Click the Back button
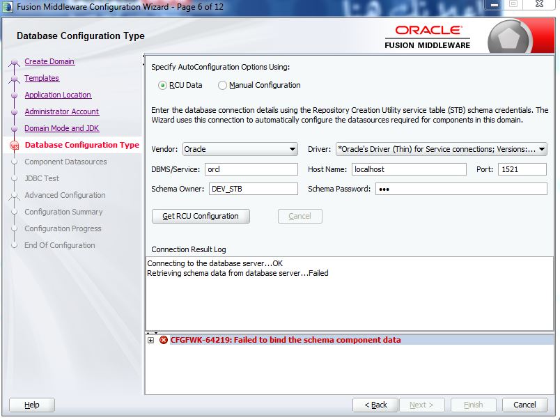560x420 pixels. 375,405
